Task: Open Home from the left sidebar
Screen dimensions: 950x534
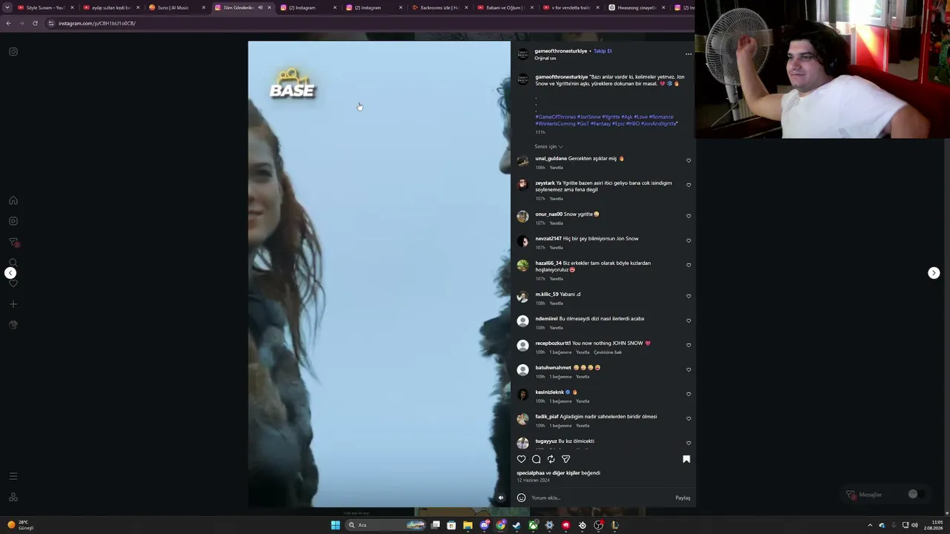Action: click(13, 200)
